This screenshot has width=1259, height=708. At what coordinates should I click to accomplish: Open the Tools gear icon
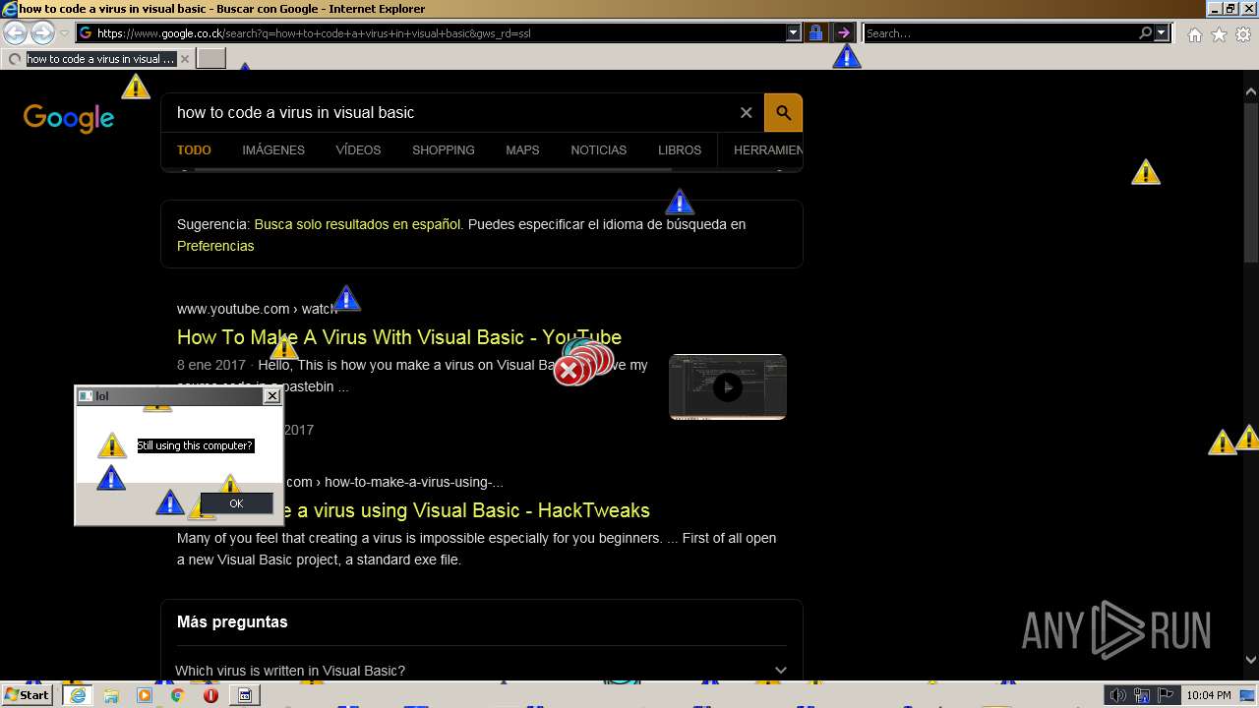click(x=1243, y=34)
